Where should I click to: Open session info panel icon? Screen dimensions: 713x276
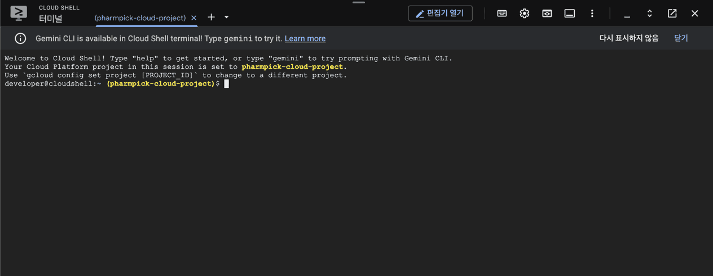coord(570,14)
